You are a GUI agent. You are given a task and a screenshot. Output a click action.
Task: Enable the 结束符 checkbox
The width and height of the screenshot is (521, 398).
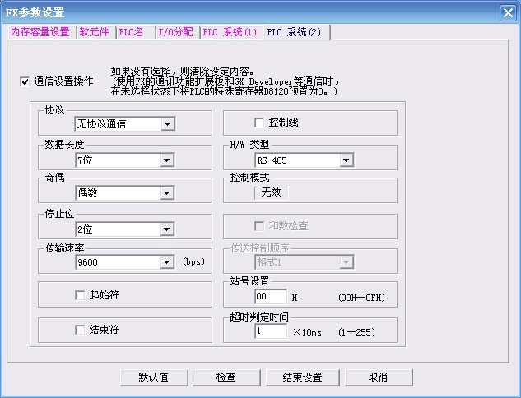(x=80, y=330)
